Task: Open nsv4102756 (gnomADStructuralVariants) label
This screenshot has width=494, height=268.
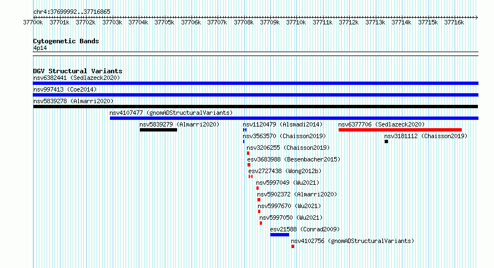Action: pyautogui.click(x=352, y=241)
